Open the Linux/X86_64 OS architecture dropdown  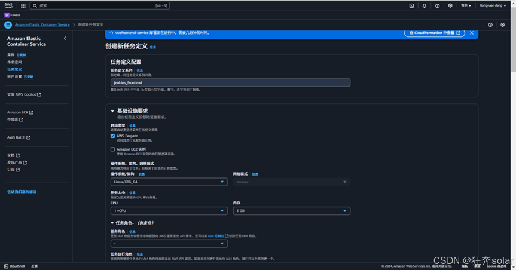pyautogui.click(x=169, y=182)
